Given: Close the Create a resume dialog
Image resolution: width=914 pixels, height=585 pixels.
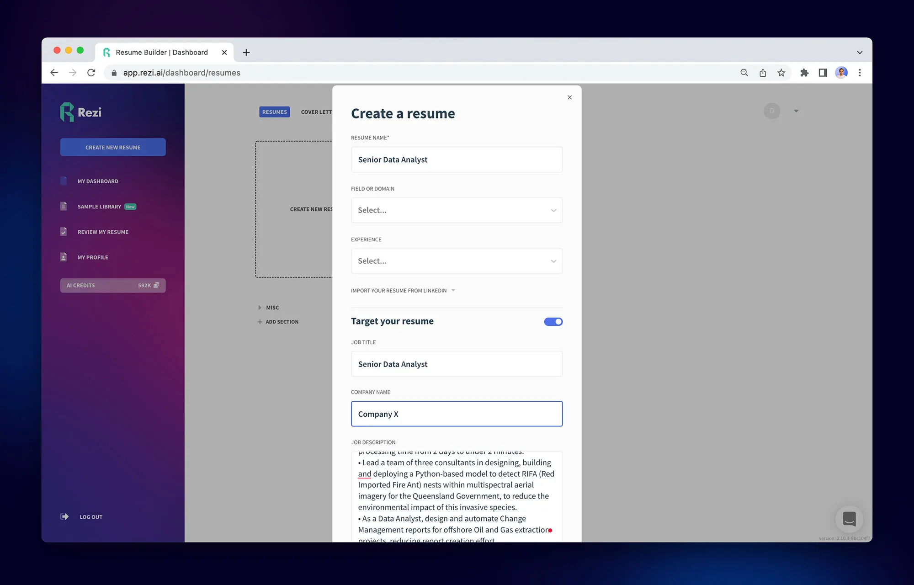Looking at the screenshot, I should point(569,97).
